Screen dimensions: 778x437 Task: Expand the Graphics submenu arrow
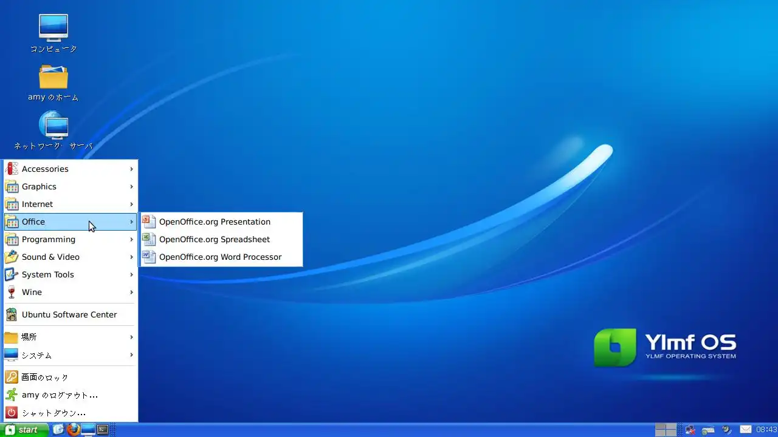coord(131,186)
